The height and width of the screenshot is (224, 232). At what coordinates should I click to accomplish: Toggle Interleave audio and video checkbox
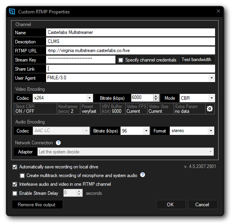[15, 184]
